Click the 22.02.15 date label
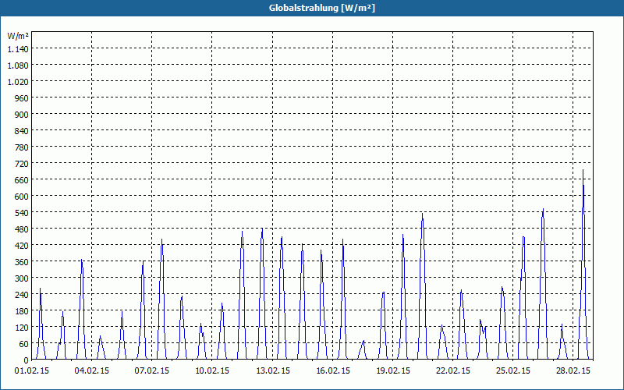 [453, 371]
